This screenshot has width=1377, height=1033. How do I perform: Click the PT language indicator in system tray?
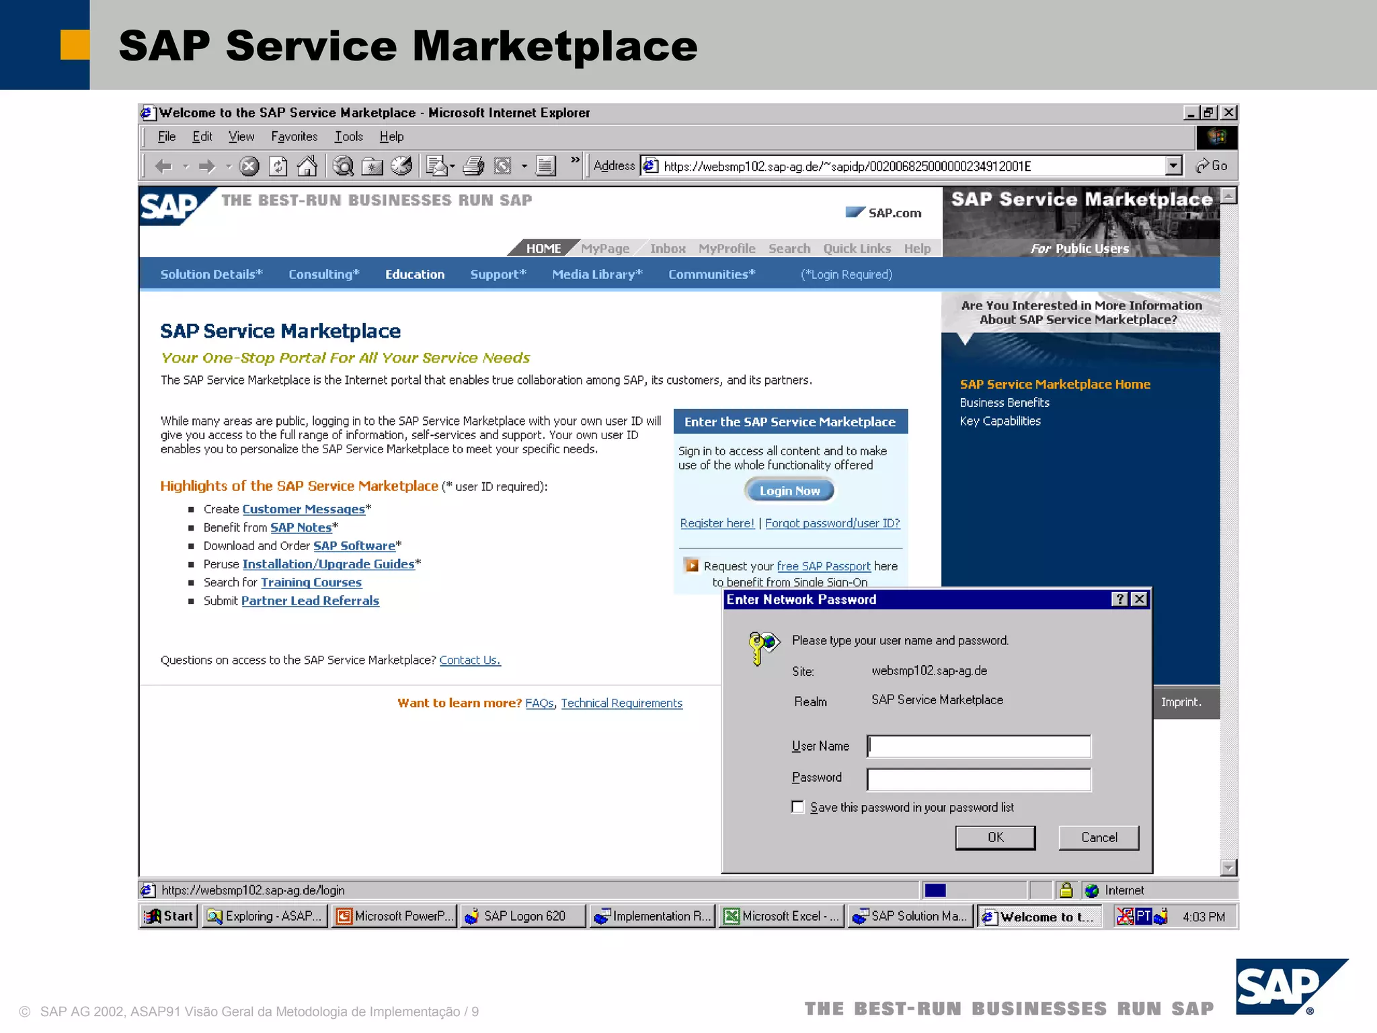point(1144,916)
